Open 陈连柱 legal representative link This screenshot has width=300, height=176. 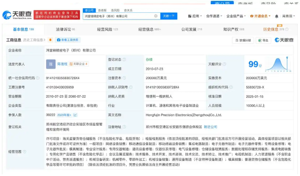(x=62, y=64)
